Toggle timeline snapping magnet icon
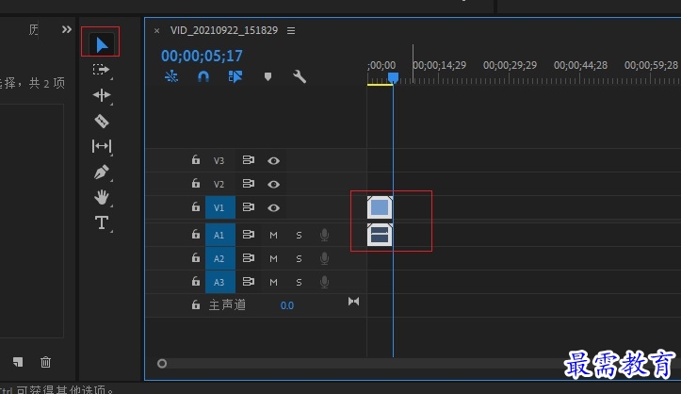 (203, 77)
